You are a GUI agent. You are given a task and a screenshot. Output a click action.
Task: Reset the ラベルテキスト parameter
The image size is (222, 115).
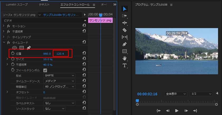coord(84,103)
